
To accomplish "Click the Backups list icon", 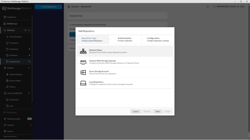I will tap(5, 30).
